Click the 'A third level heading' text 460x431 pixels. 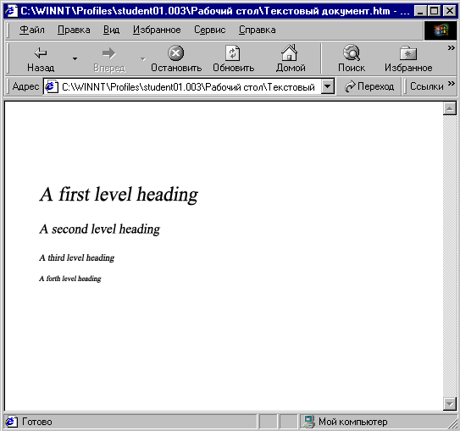(x=77, y=257)
